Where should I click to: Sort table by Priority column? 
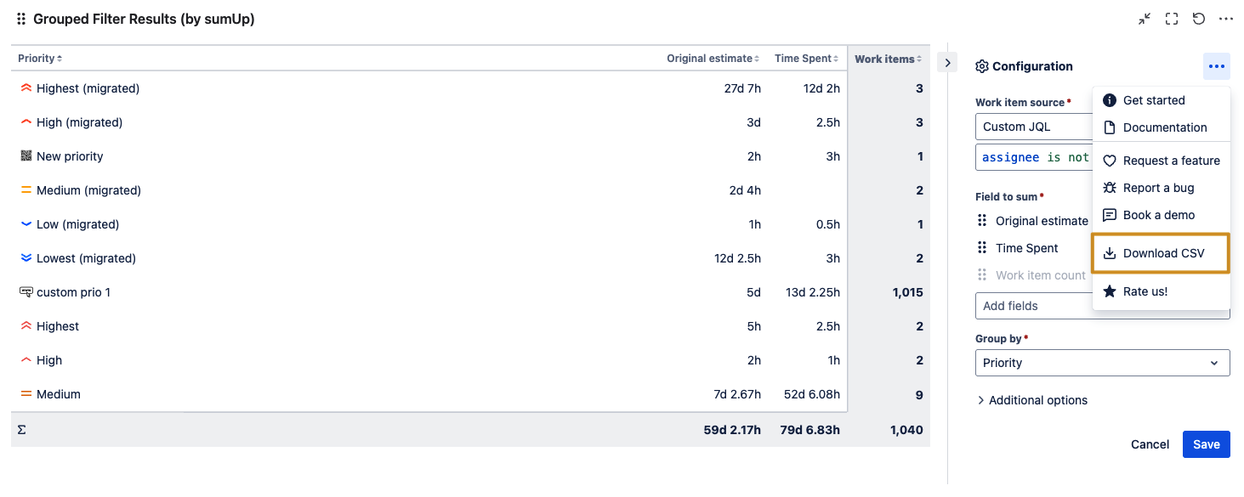[40, 59]
